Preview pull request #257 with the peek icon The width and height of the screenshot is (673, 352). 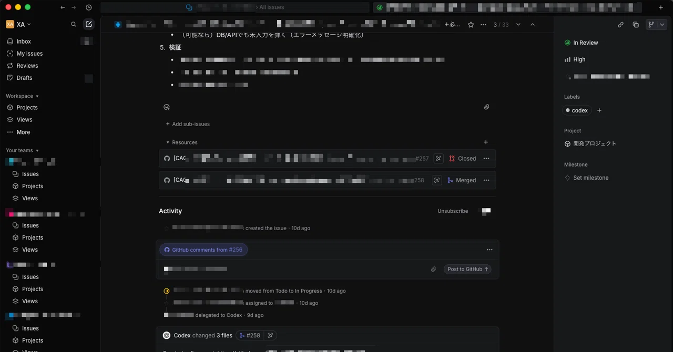439,159
